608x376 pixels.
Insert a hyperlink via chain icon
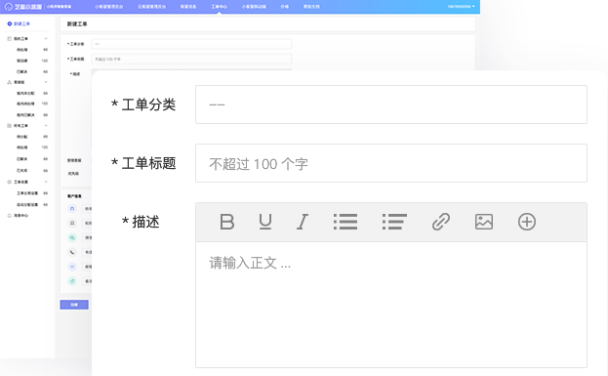[x=441, y=222]
